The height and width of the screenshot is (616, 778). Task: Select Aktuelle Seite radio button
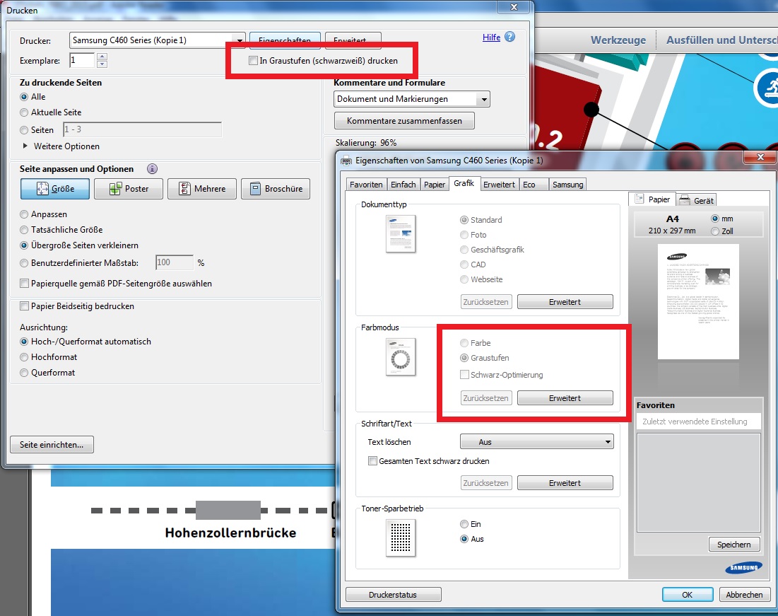[x=24, y=112]
